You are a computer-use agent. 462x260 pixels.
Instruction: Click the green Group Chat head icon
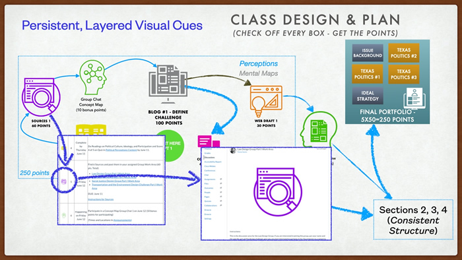[x=92, y=77]
